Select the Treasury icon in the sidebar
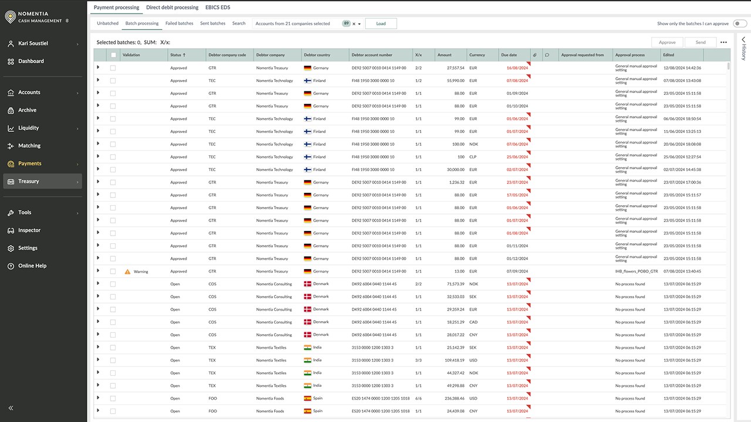751x422 pixels. tap(11, 182)
